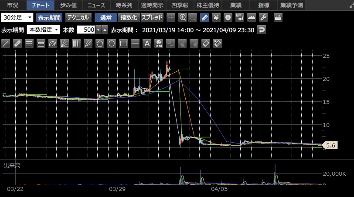Image resolution: width=354 pixels, height=197 pixels.
Task: Select the text annotation A tool
Action: 147,43
